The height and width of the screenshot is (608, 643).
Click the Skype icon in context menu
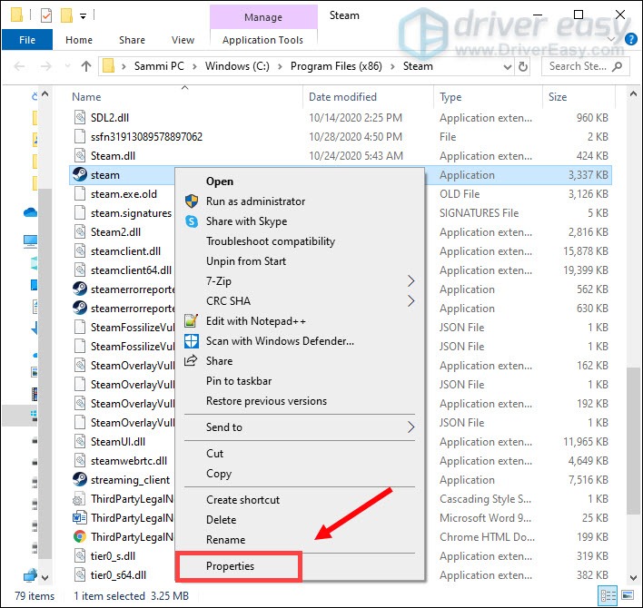tap(192, 221)
